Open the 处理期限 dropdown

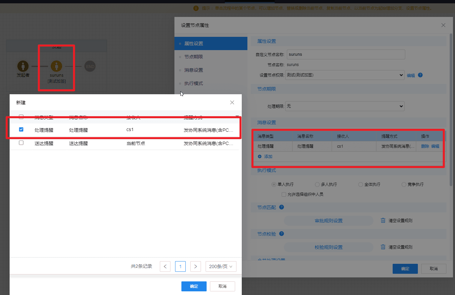pos(345,106)
